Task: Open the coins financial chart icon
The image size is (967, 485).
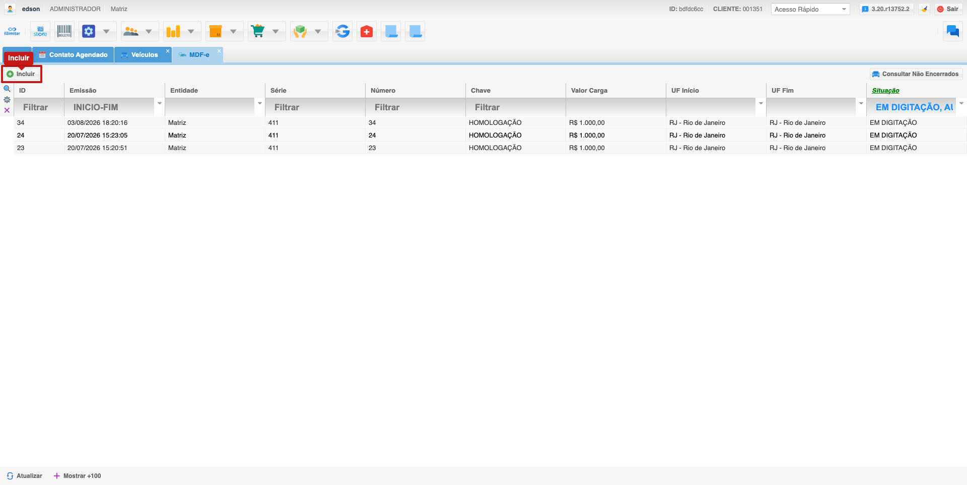Action: point(173,31)
